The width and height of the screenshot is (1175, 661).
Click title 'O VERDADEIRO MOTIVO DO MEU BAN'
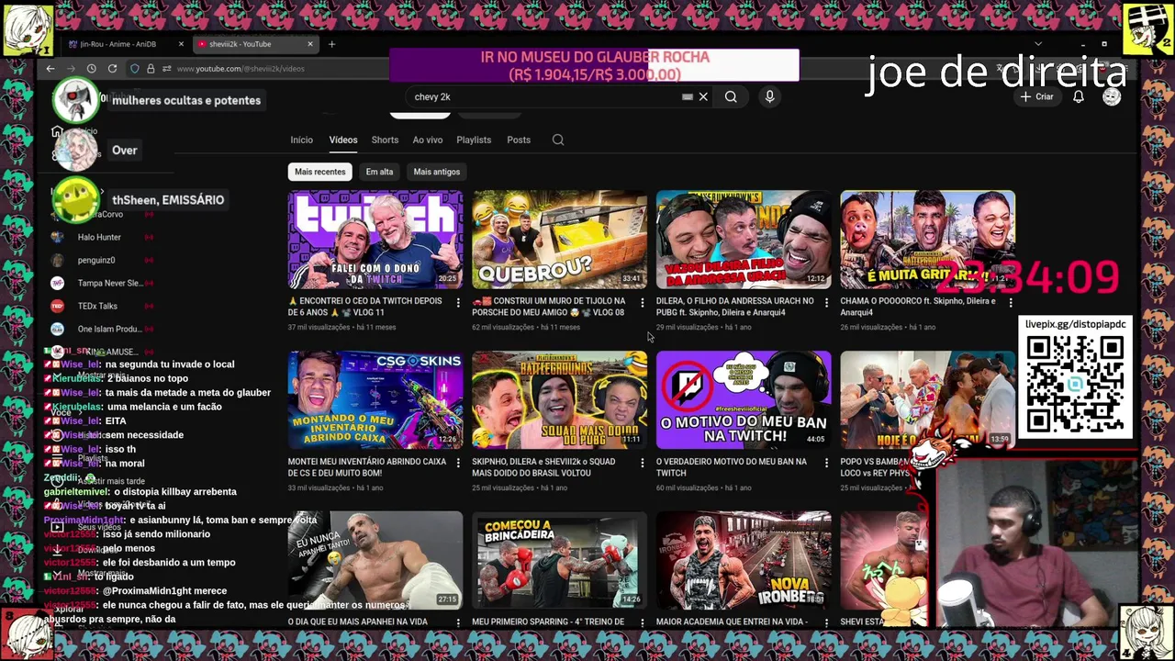click(732, 467)
